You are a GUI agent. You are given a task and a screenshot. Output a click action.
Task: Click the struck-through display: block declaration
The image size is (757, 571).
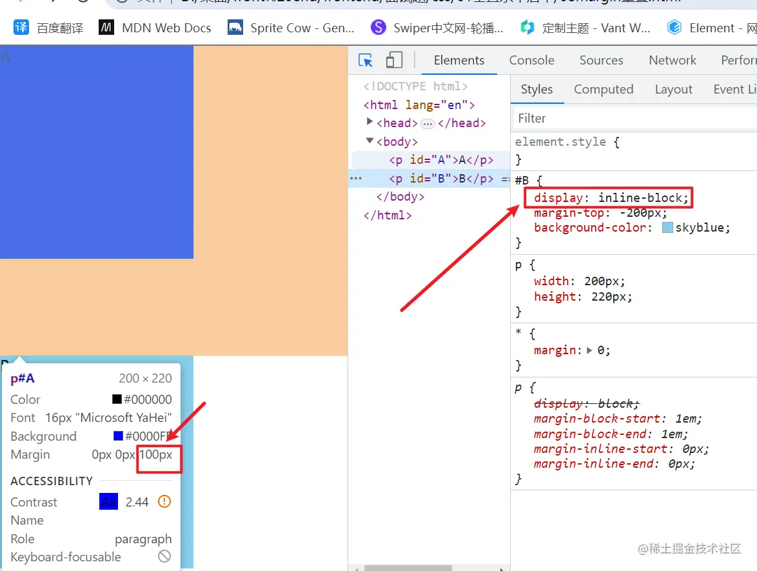(587, 403)
